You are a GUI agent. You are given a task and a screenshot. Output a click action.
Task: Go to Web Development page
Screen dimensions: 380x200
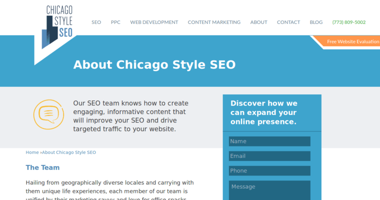[x=154, y=22]
